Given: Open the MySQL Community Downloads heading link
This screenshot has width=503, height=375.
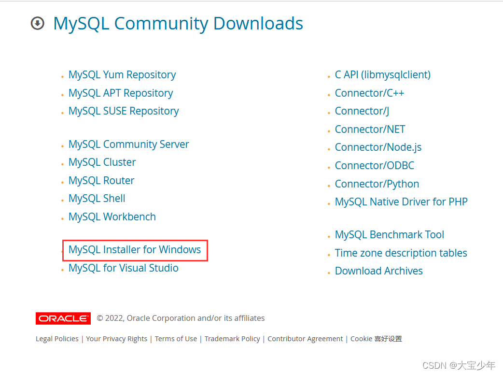Looking at the screenshot, I should (178, 23).
